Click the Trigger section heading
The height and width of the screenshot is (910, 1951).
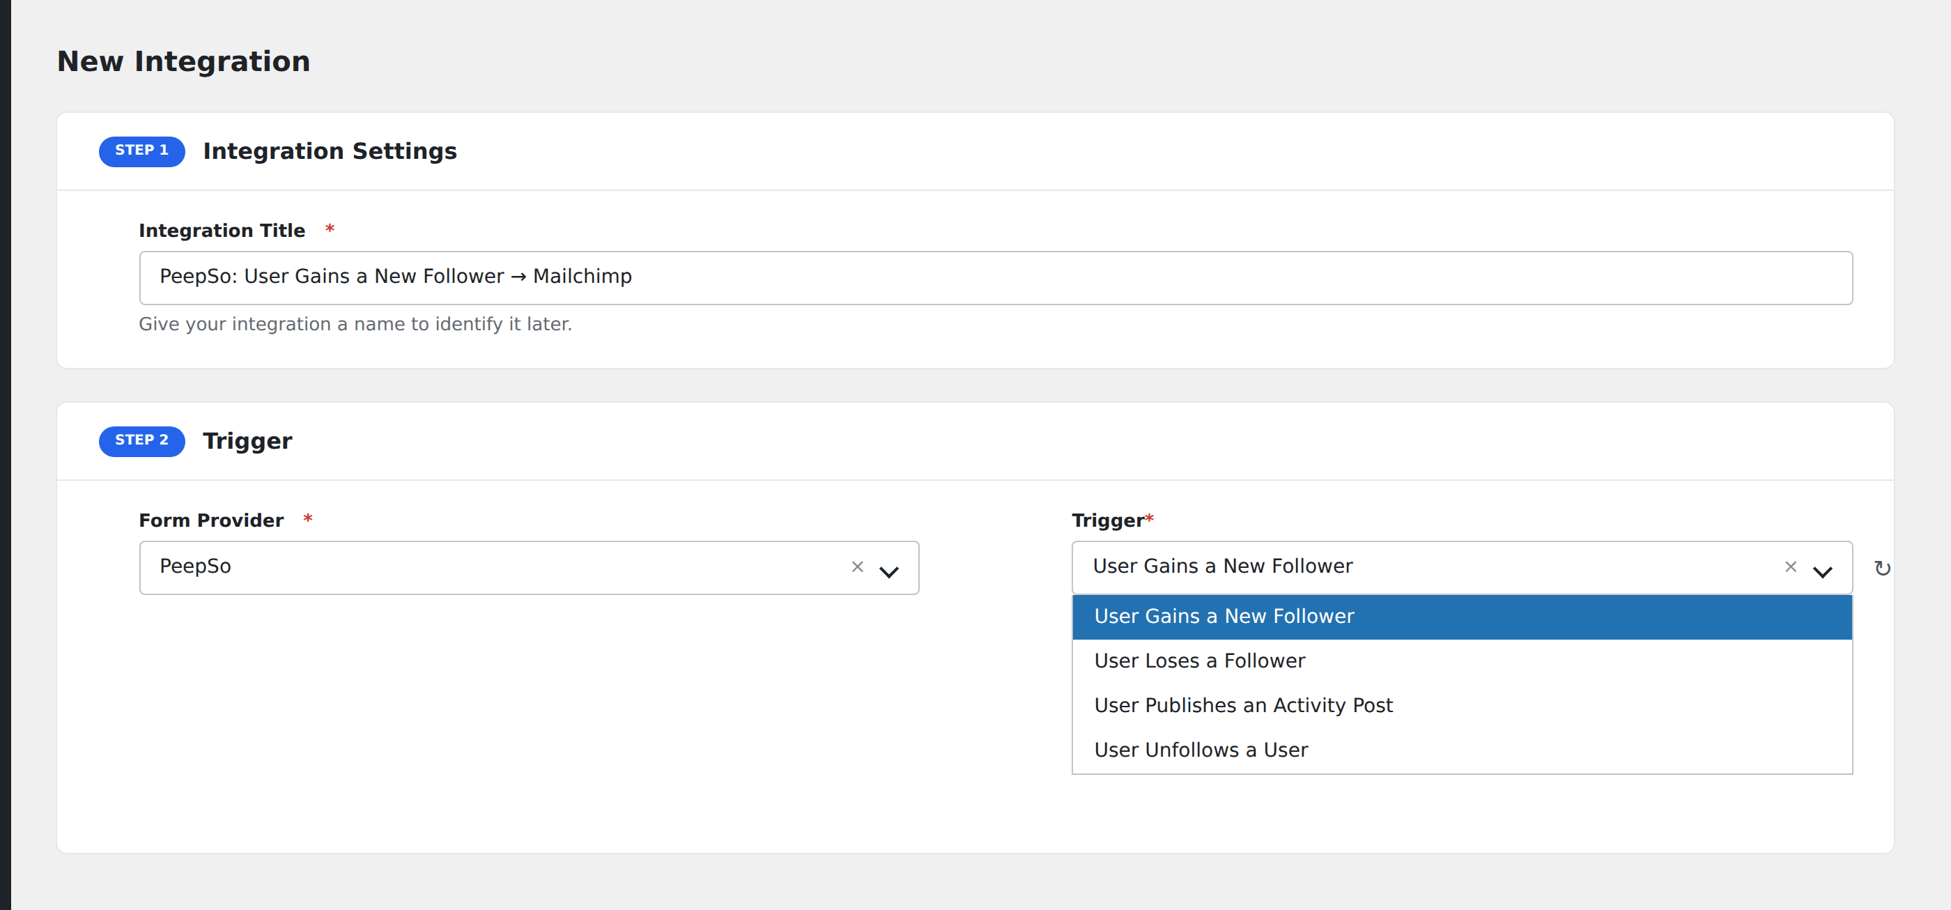pyautogui.click(x=247, y=441)
